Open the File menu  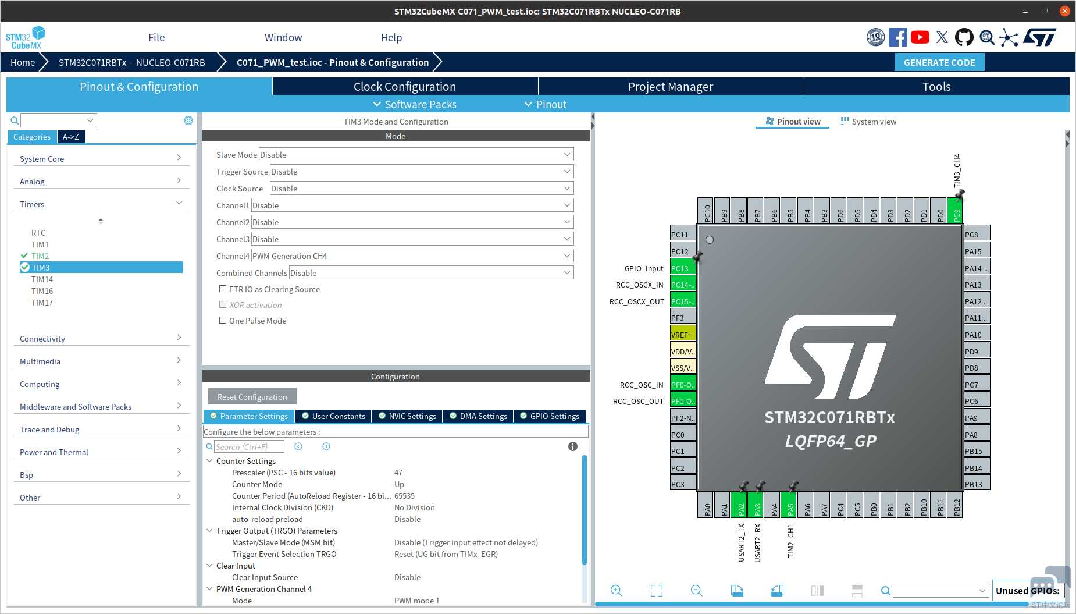(156, 37)
